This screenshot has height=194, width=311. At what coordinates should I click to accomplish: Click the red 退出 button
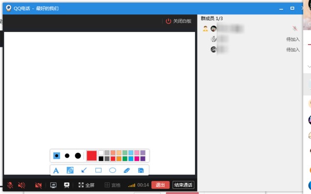coord(160,185)
